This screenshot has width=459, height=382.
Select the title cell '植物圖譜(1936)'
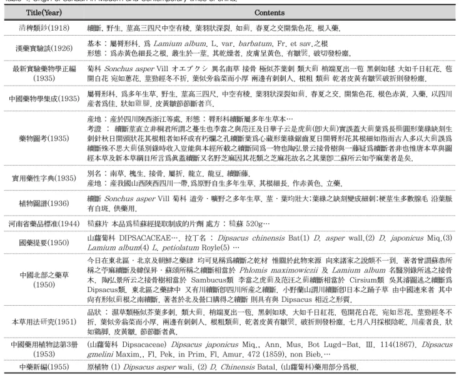tap(44, 203)
